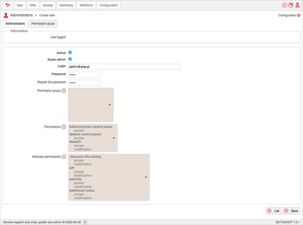The width and height of the screenshot is (303, 225).
Task: Select access under Administration control panel
Action: (x=79, y=131)
